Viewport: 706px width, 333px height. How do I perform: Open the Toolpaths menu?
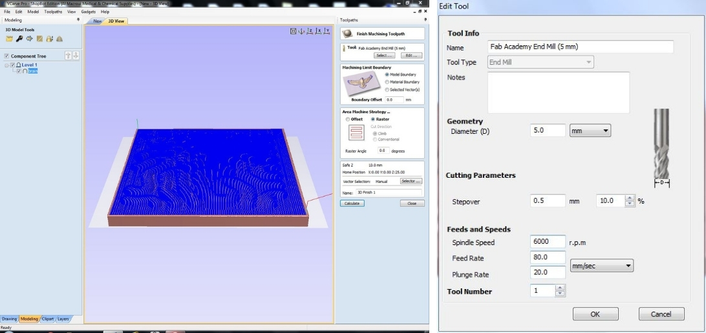click(53, 12)
